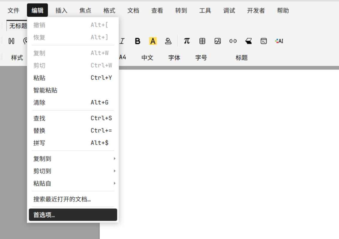Image resolution: width=339 pixels, height=239 pixels.
Task: Click the insert table icon
Action: (202, 41)
